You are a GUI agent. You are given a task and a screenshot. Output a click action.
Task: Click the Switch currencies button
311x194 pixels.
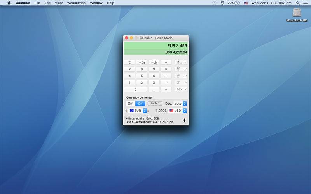click(x=155, y=103)
